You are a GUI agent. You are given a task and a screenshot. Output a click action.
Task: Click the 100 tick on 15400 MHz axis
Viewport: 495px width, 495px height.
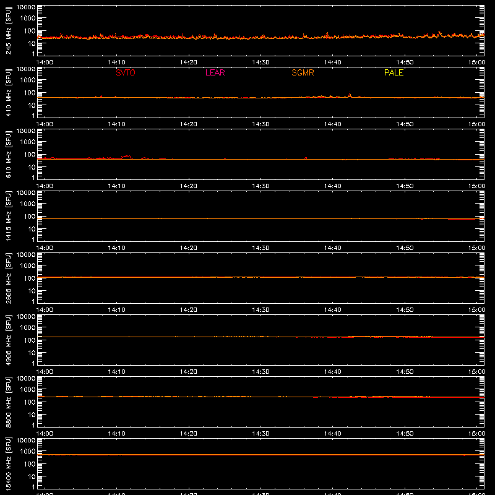click(x=30, y=463)
